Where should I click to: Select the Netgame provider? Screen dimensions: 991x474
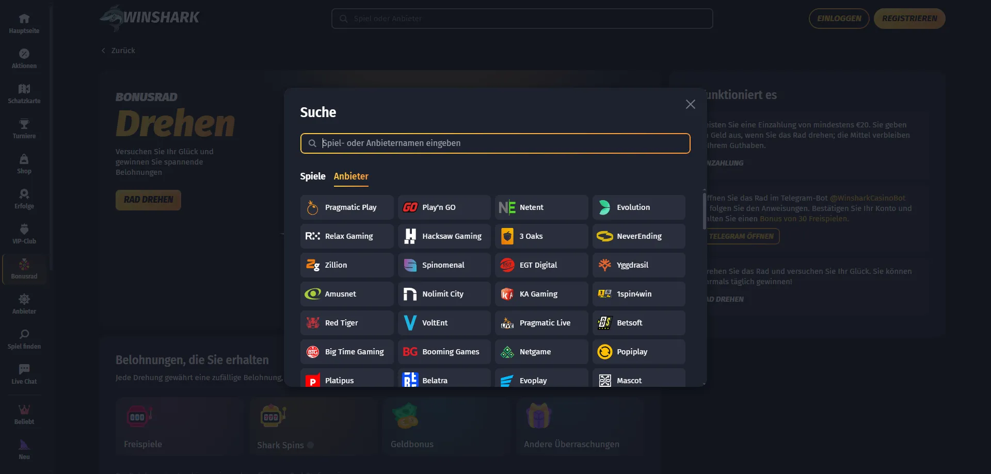tap(541, 352)
